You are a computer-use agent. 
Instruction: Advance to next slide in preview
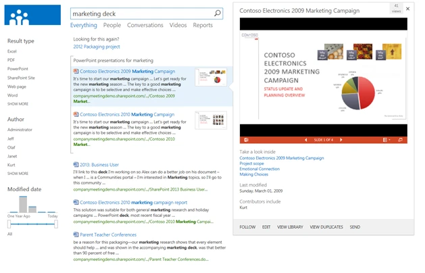[342, 139]
